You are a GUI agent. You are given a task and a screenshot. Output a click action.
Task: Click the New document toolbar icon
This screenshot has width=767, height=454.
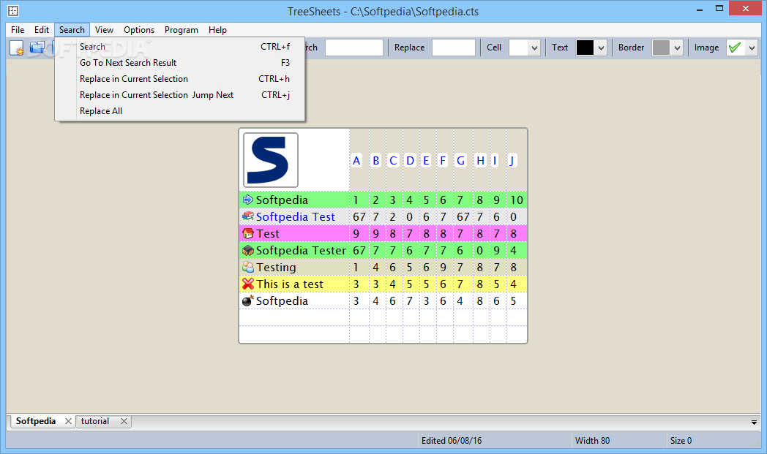click(17, 48)
